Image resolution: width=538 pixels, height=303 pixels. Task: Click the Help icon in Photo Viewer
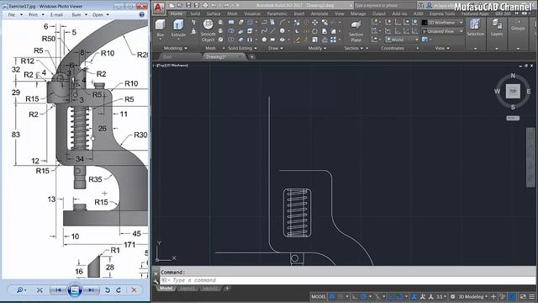click(142, 15)
